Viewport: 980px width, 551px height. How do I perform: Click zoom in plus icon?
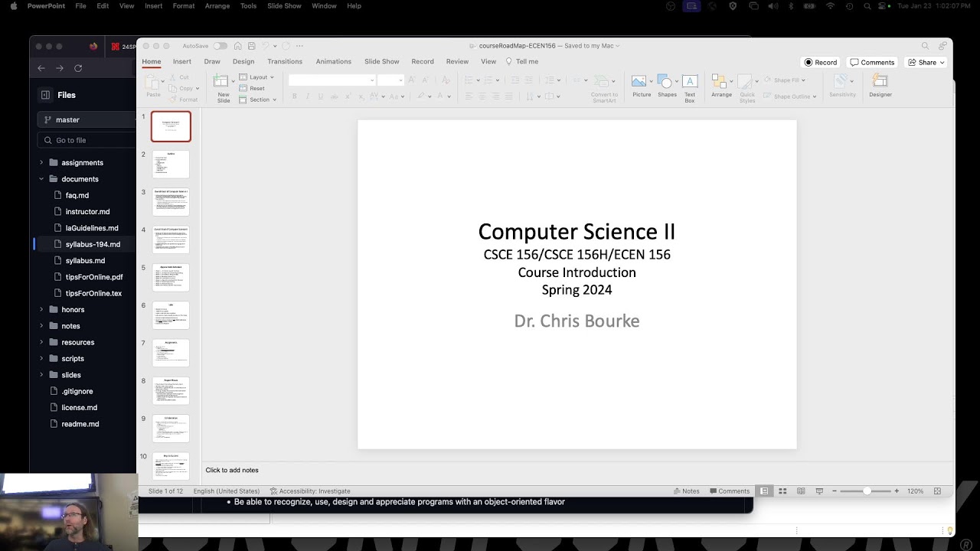coord(897,491)
